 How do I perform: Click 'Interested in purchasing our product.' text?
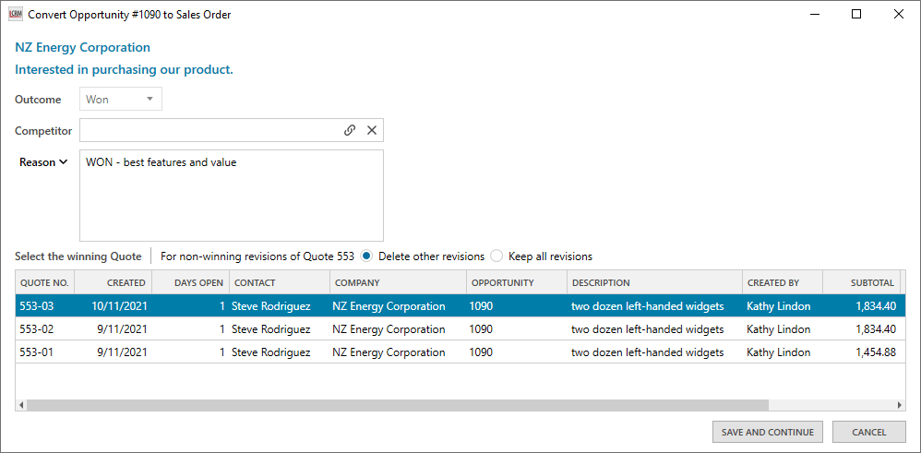[124, 69]
